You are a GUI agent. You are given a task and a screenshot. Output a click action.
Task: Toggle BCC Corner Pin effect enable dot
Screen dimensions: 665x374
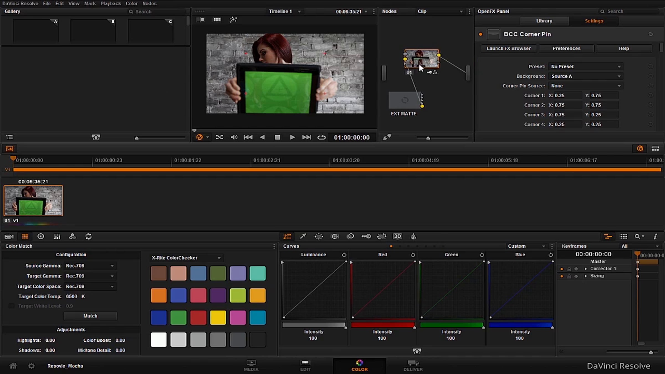click(480, 34)
